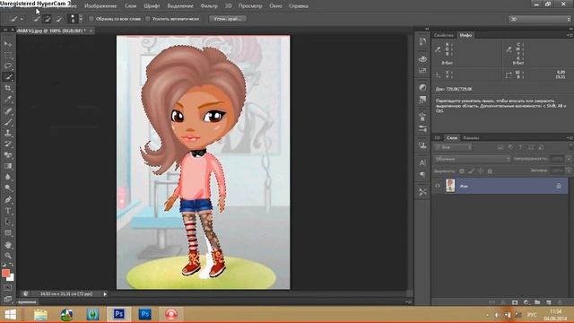Image resolution: width=574 pixels, height=323 pixels.
Task: Toggle Quick Mask mode
Action: click(x=8, y=288)
